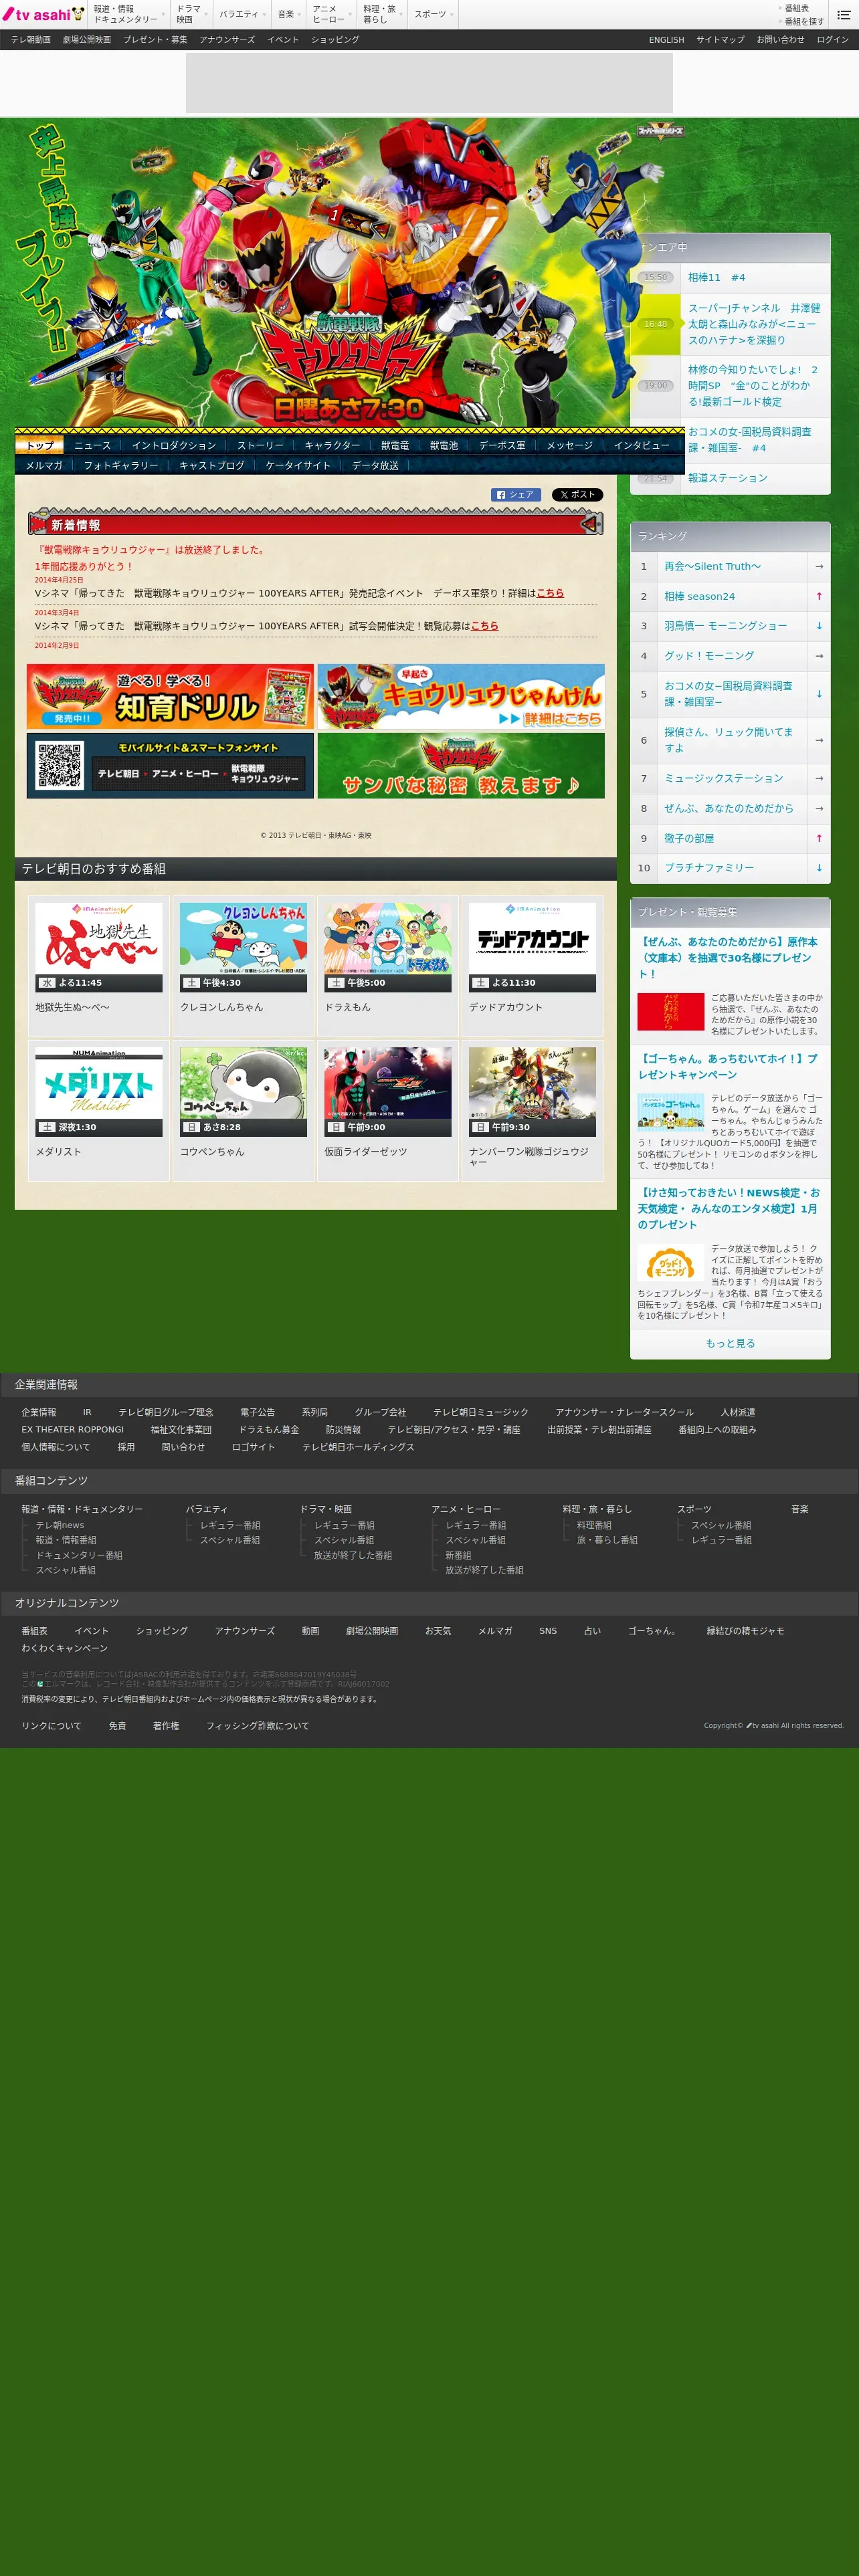
Task: Open the 仮面ライダーゼッツ program thumbnail
Action: (x=388, y=1092)
